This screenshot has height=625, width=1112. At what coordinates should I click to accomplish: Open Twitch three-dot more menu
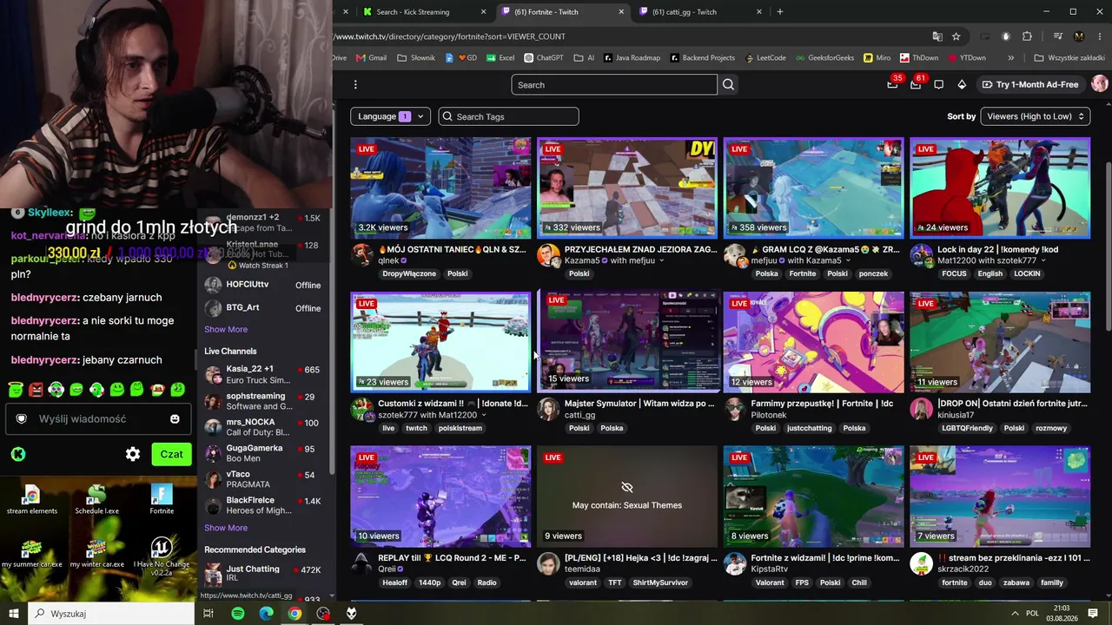(x=355, y=84)
